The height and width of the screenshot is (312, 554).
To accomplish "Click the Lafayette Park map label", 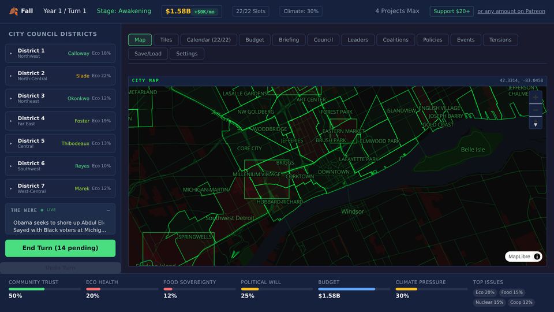I will [x=358, y=159].
